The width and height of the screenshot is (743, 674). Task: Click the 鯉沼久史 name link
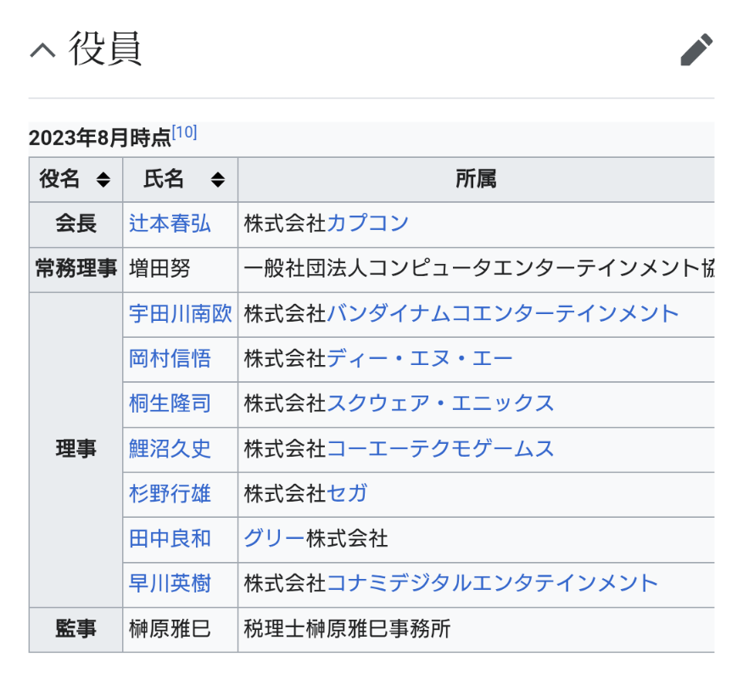coord(170,449)
